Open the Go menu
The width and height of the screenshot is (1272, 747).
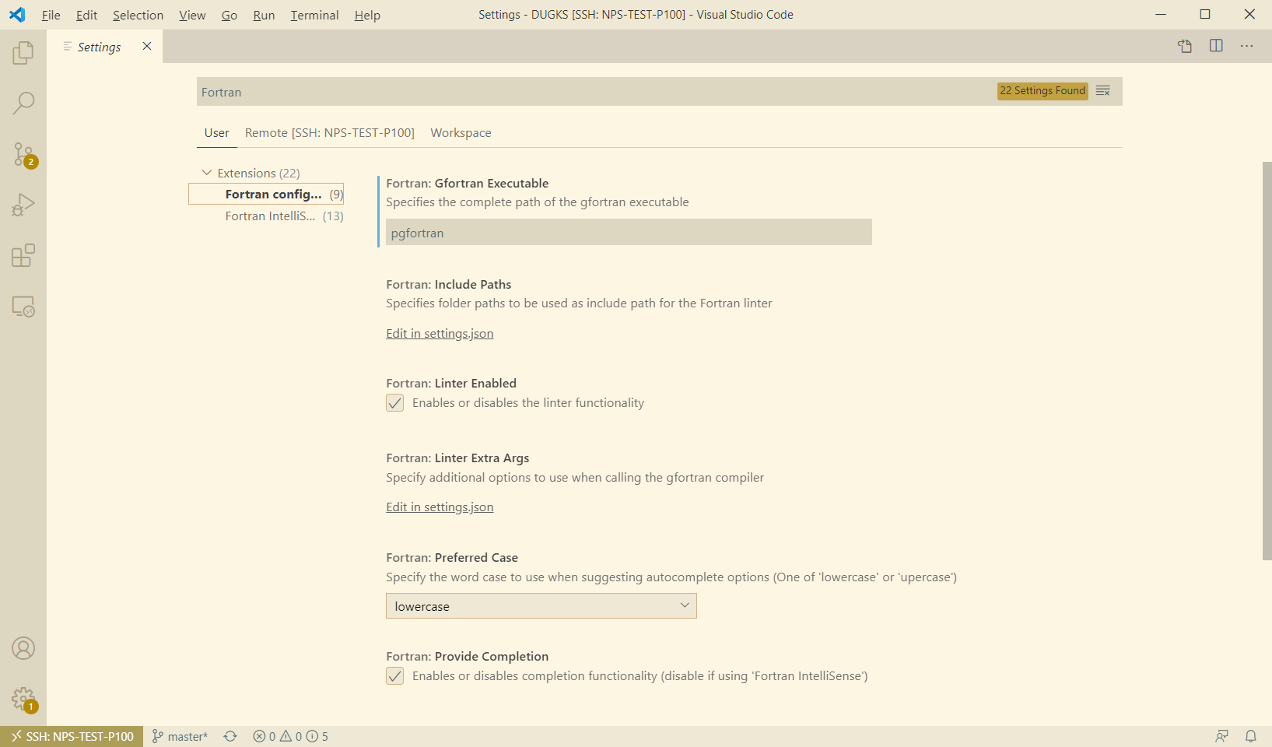click(x=230, y=15)
